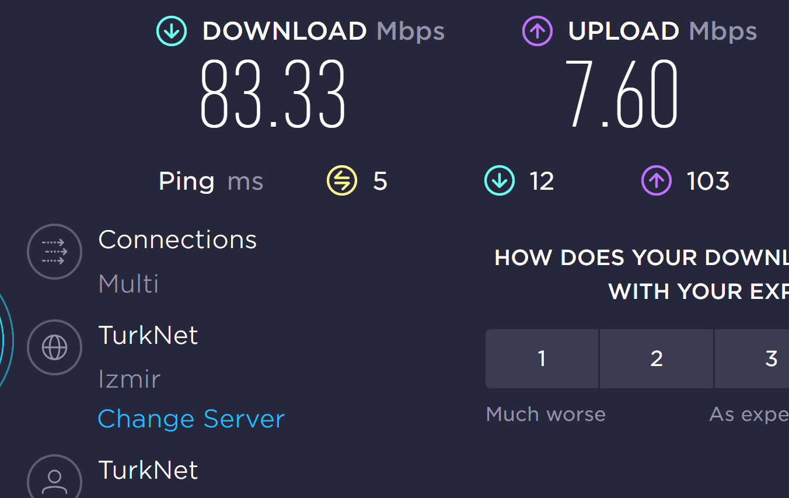Screen dimensions: 789x498
Task: Click the Ping ms label
Action: (211, 182)
